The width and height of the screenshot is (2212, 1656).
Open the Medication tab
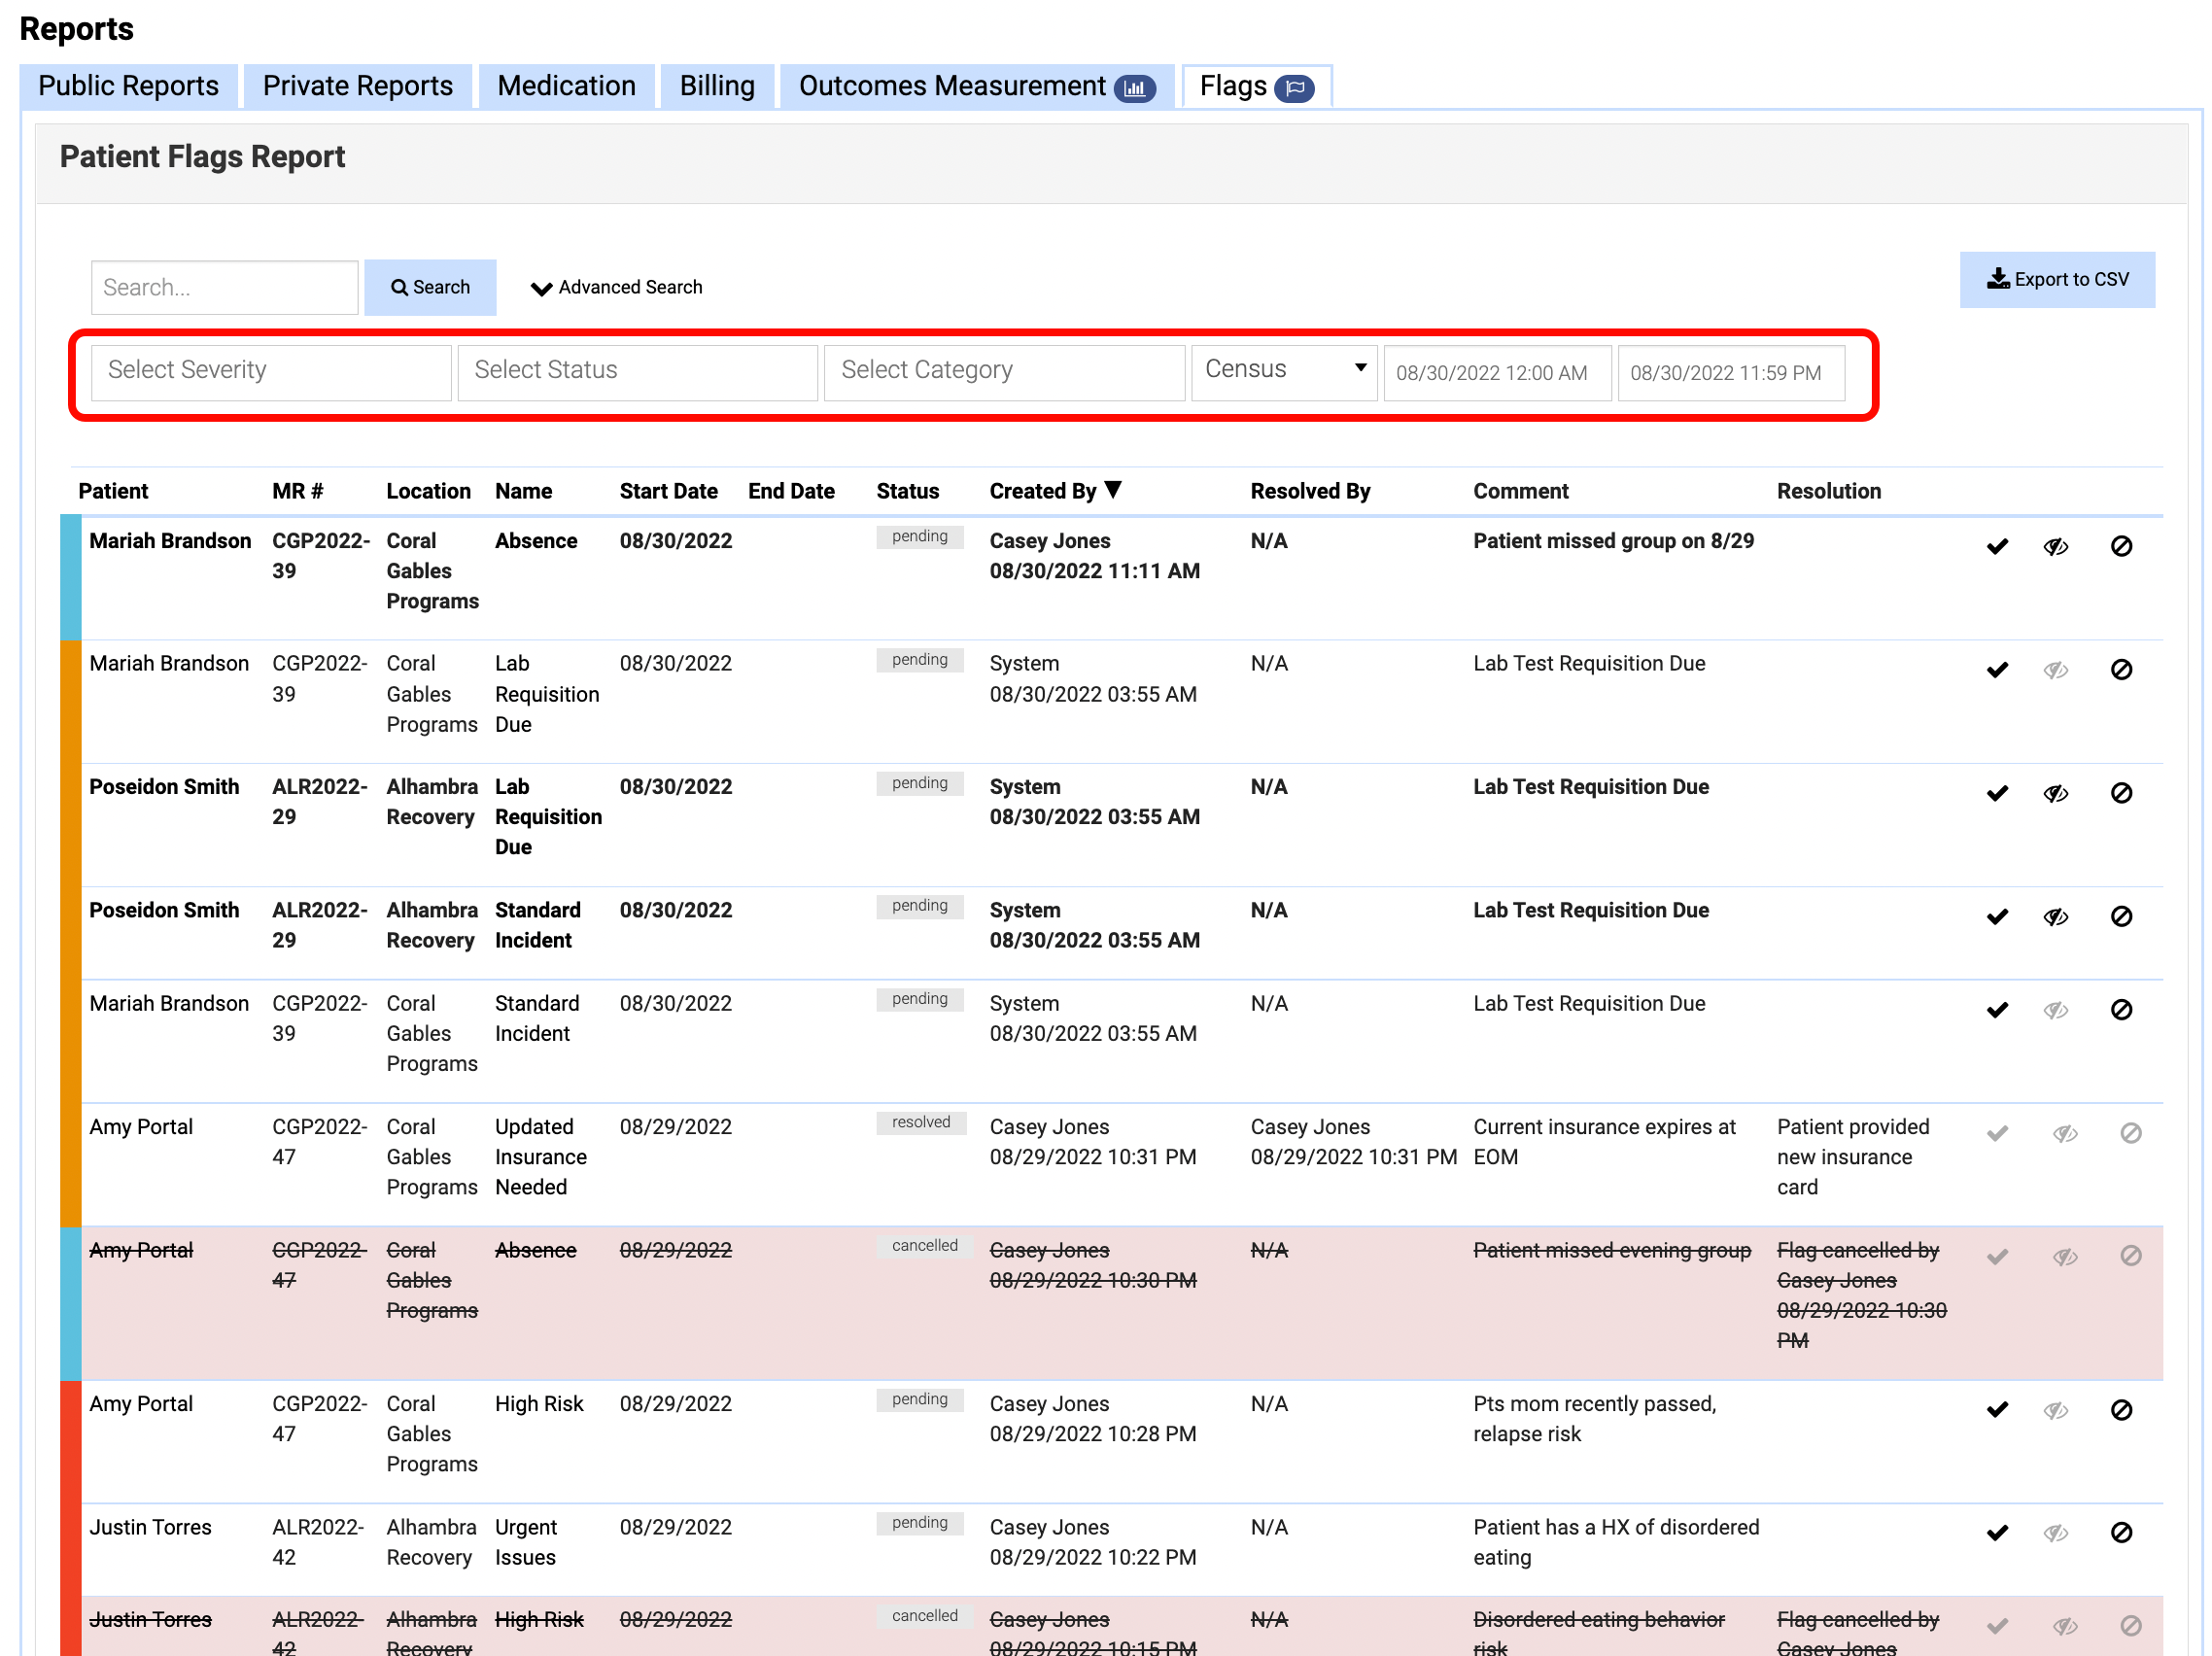tap(566, 86)
